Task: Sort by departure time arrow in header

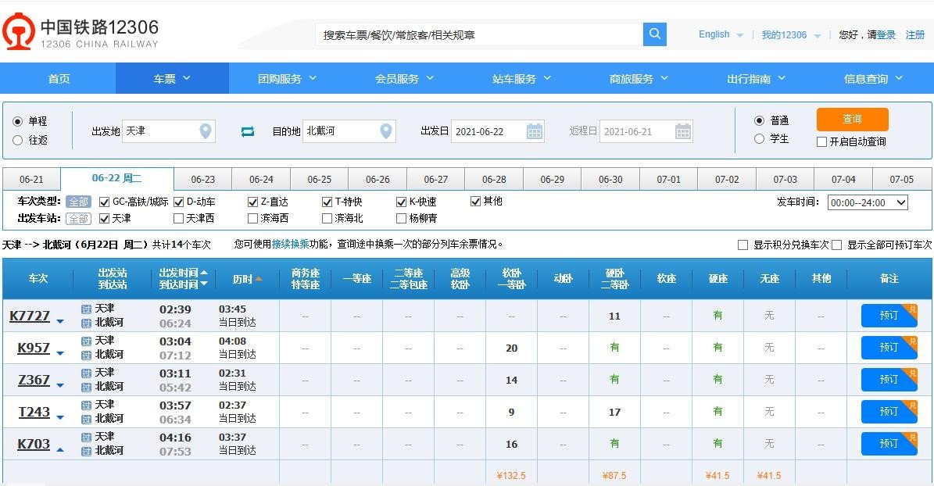Action: (204, 272)
